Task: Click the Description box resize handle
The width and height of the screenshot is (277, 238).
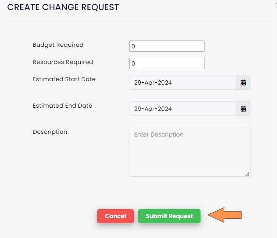Action: click(247, 174)
